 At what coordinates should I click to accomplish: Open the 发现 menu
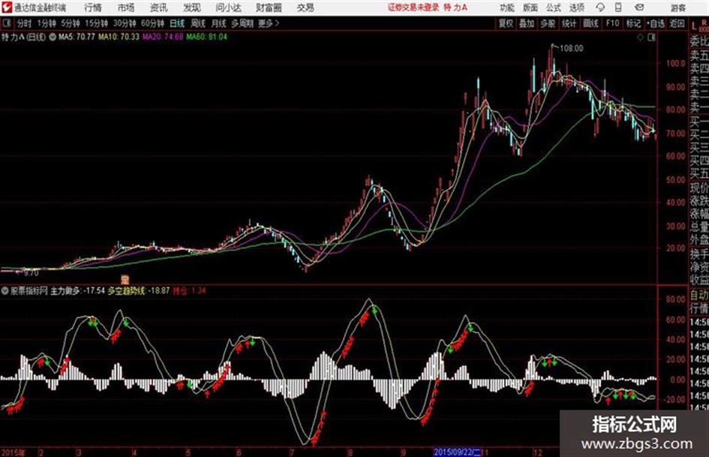click(x=191, y=8)
